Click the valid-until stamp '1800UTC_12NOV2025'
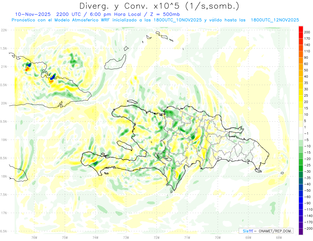 pos(275,20)
